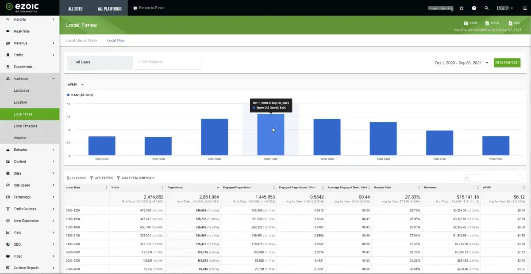Collapse the Audience sidebar section
Screen dimensions: 531x274
[x=54, y=79]
